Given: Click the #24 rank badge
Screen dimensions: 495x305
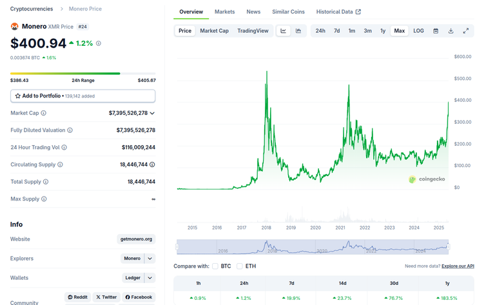Looking at the screenshot, I should tap(82, 27).
